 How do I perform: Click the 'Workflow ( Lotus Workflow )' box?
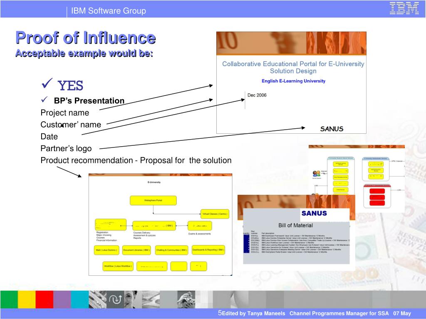[x=118, y=266]
